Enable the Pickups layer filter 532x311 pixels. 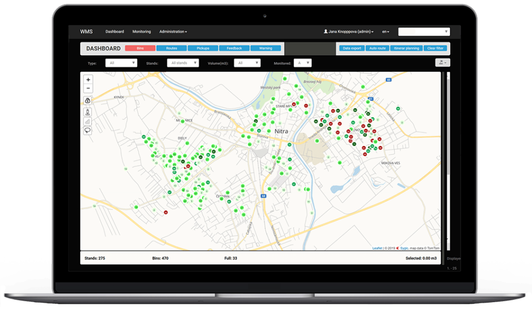pos(203,48)
